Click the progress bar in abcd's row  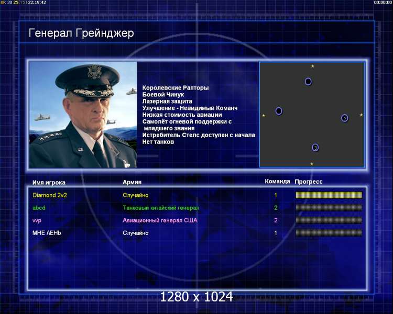pos(329,208)
